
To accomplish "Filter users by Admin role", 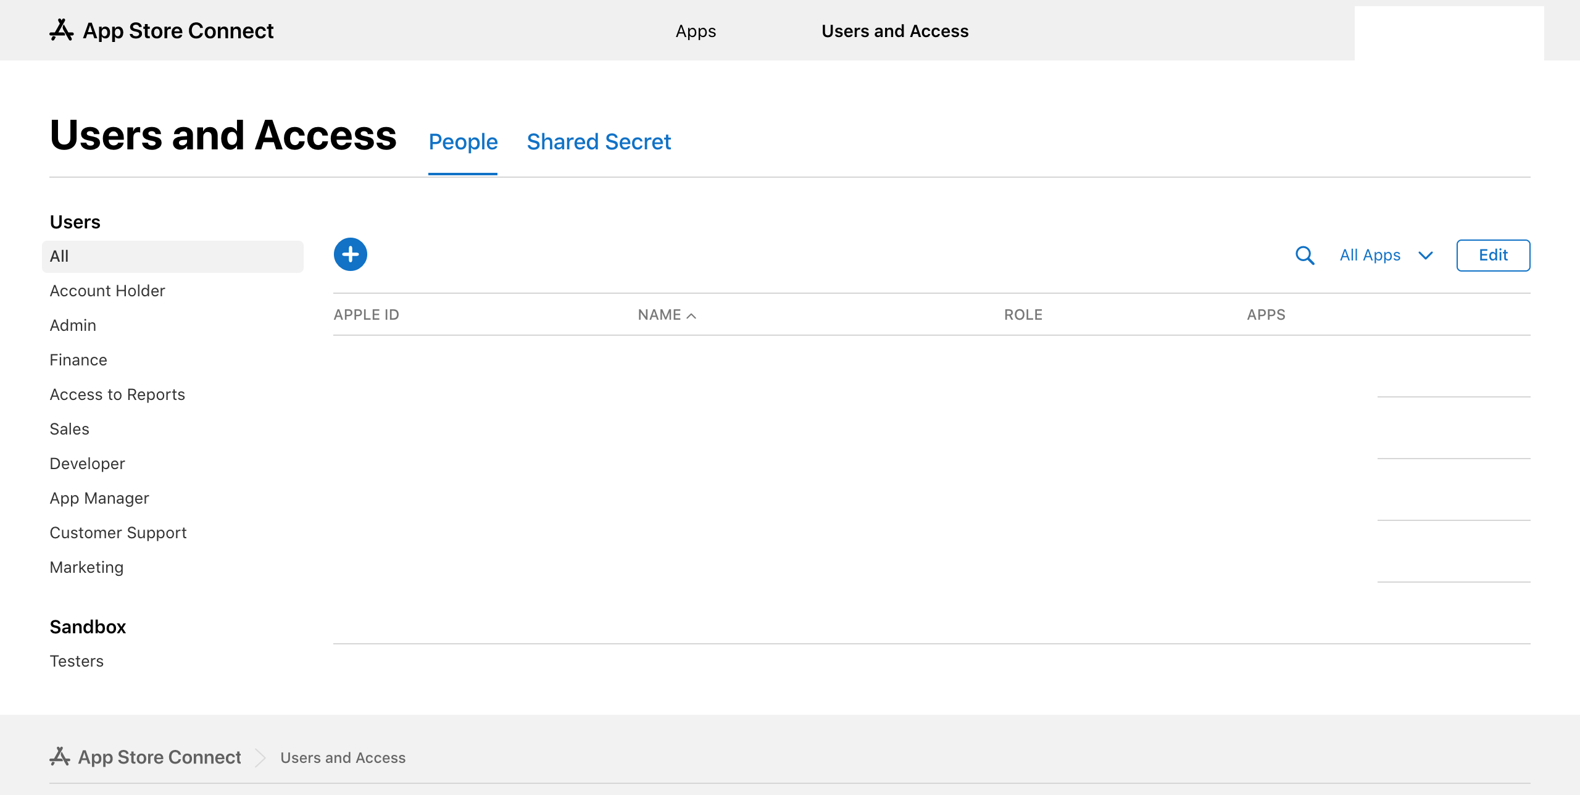I will tap(73, 325).
